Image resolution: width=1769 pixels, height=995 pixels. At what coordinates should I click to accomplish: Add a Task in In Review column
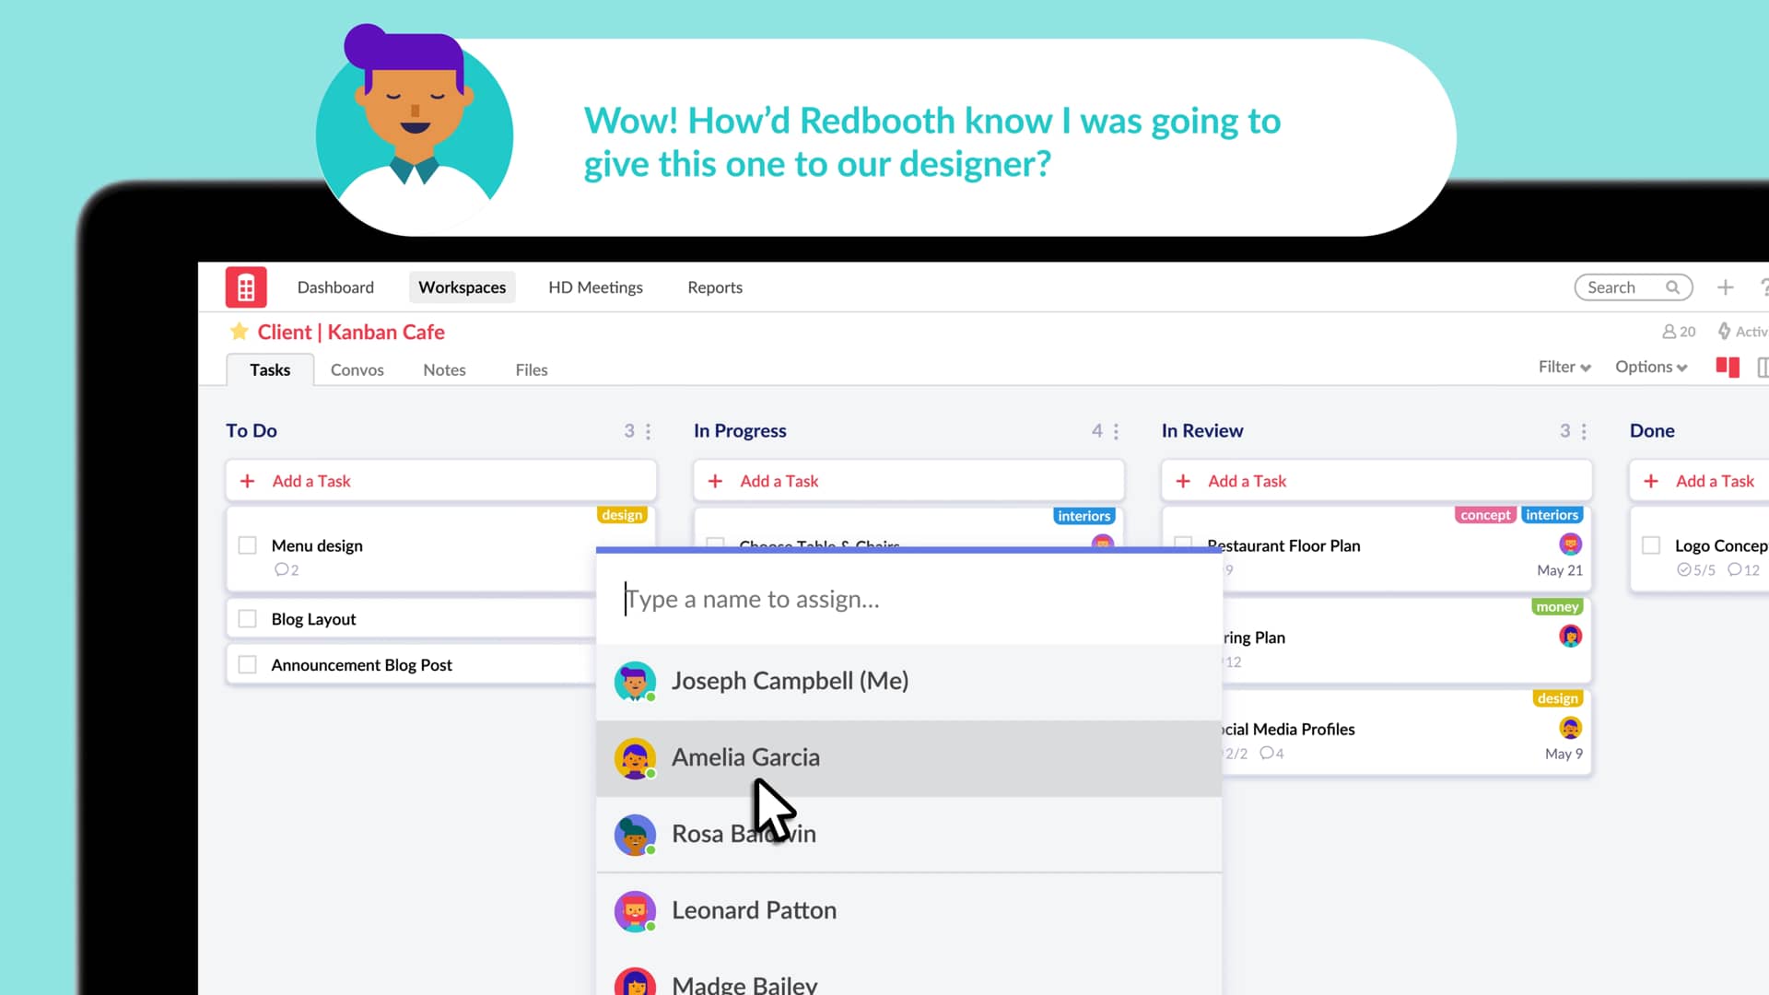[1377, 481]
